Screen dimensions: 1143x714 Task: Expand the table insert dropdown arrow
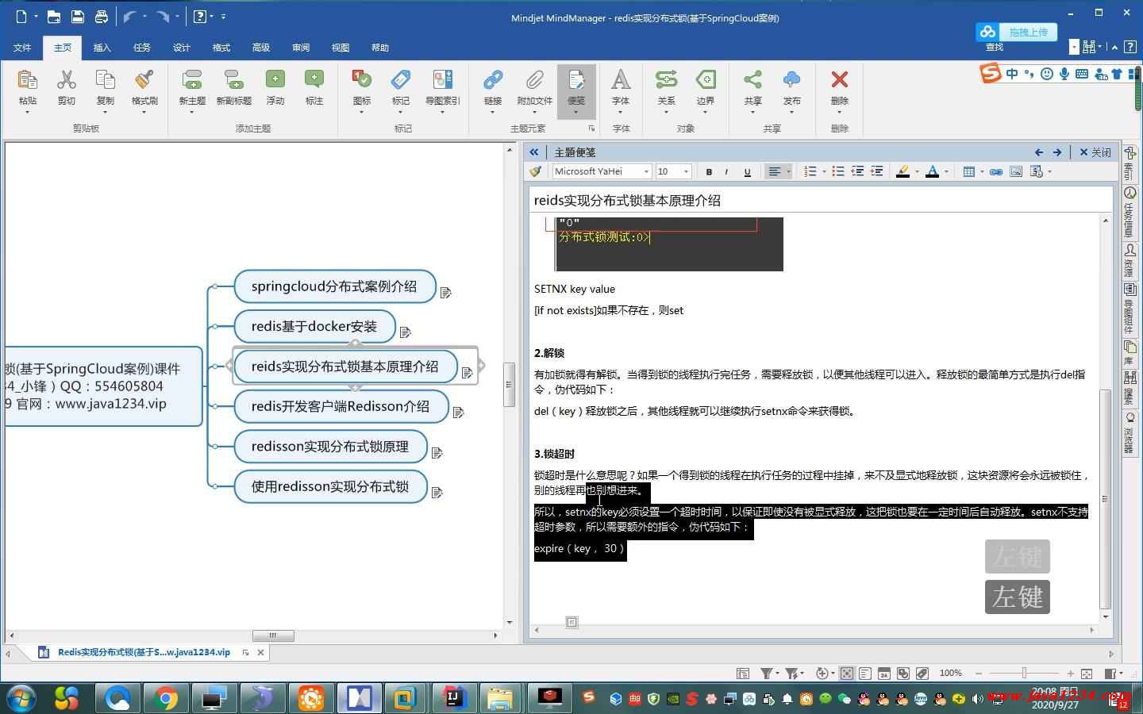[982, 171]
